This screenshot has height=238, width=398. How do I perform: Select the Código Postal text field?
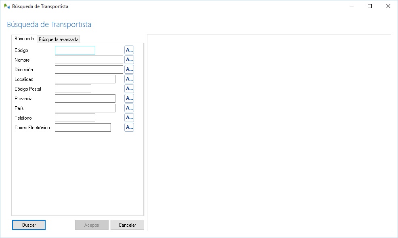(x=73, y=89)
